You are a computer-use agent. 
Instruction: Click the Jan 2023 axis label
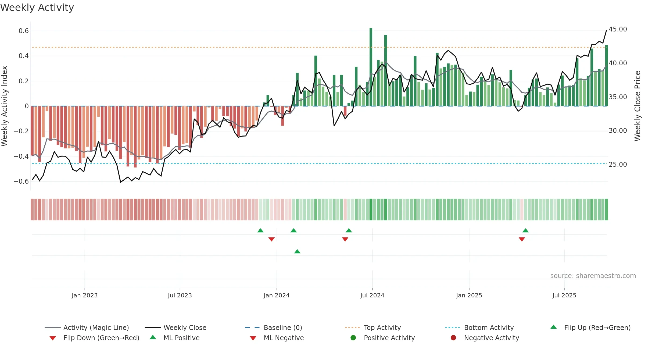(85, 296)
